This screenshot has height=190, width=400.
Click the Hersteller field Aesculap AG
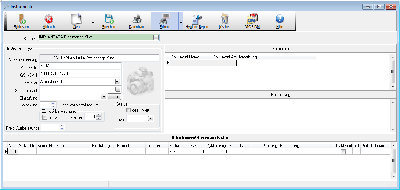[x=77, y=82]
